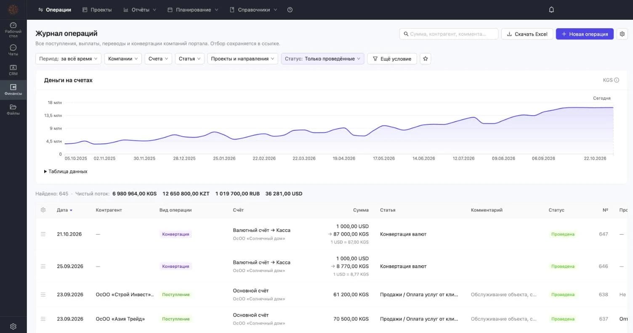Open Проекты и направления filter dropdown

243,59
